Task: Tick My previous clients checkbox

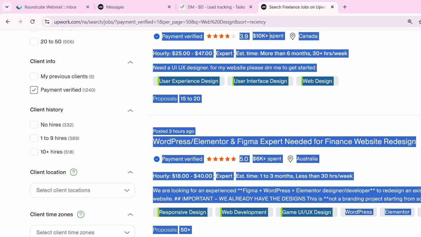Action: tap(34, 76)
